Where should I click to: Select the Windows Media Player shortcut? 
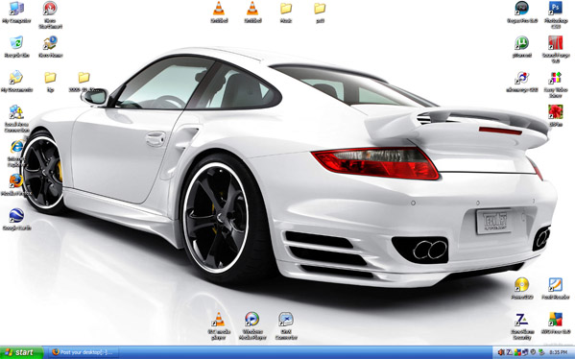coord(252,325)
